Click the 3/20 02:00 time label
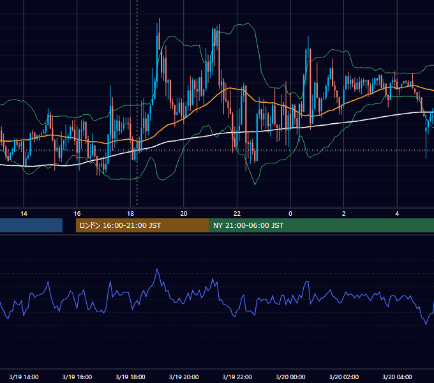The image size is (434, 383). (x=344, y=377)
